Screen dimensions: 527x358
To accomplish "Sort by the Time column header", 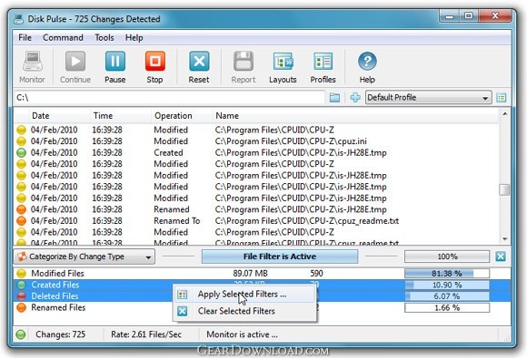I will (120, 116).
